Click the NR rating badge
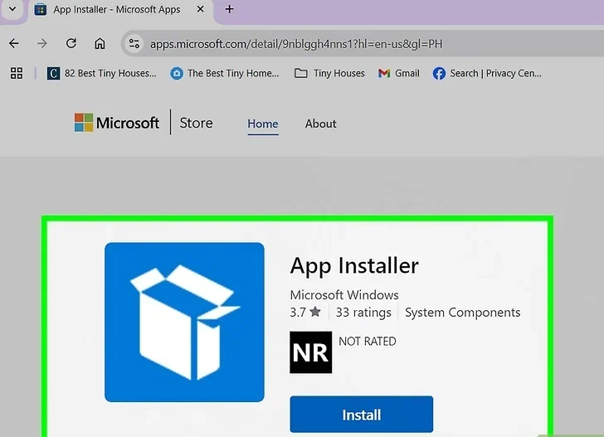Viewport: 604px width, 437px height. pos(311,352)
